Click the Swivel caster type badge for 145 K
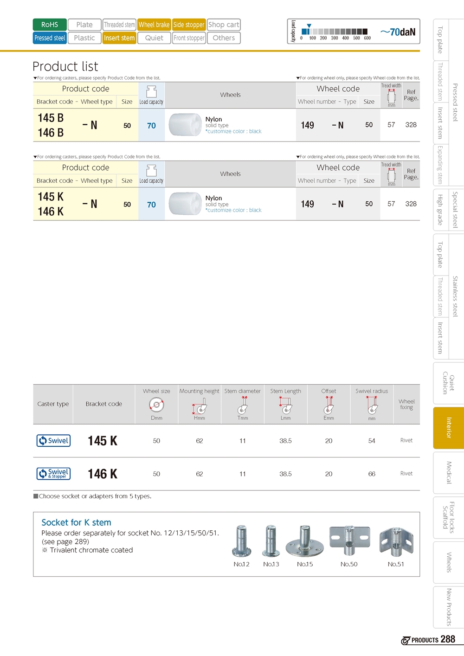This screenshot has width=464, height=656. [53, 441]
